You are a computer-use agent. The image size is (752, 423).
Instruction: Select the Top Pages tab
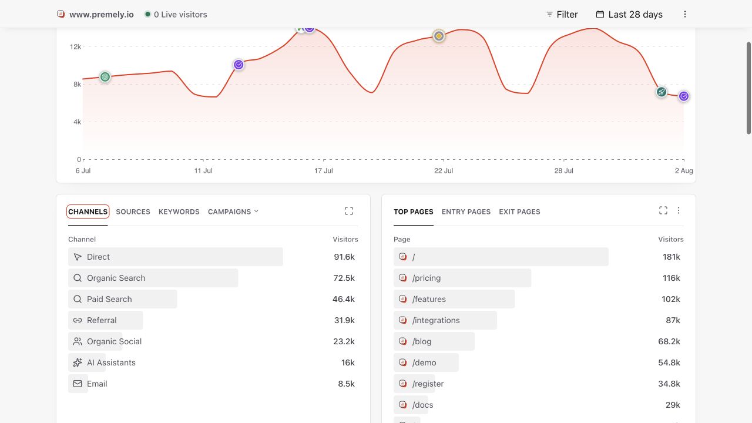click(x=414, y=211)
